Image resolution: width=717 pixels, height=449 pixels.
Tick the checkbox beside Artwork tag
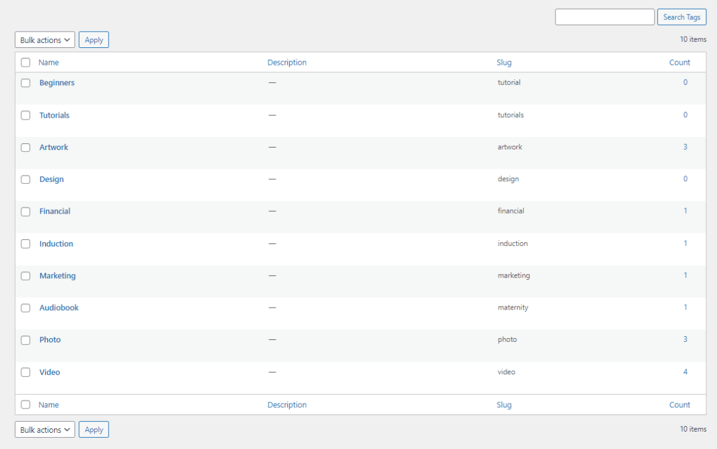tap(26, 148)
